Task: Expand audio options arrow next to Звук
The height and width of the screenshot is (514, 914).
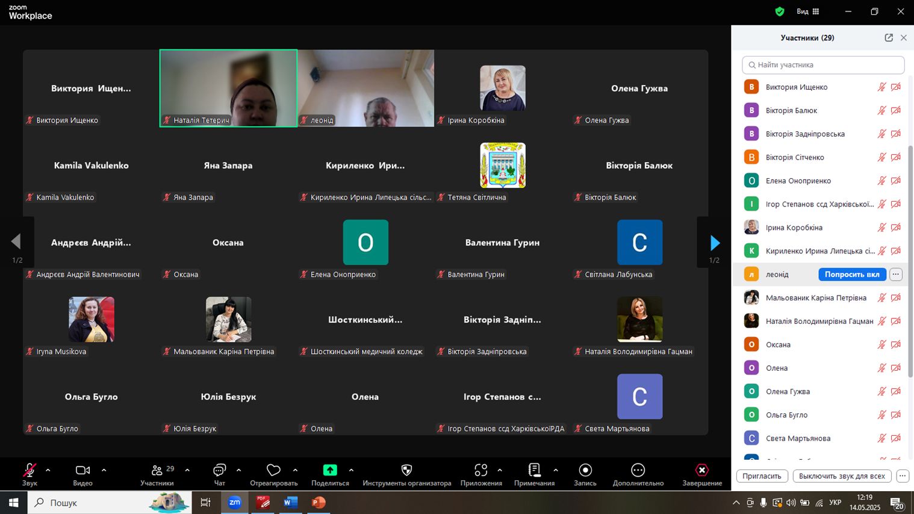Action: click(x=48, y=470)
